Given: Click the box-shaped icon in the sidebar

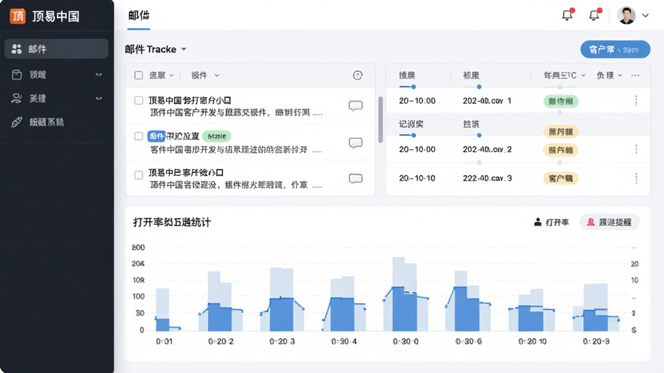Looking at the screenshot, I should (16, 75).
